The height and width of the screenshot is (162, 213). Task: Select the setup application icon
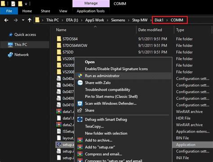coord(59,144)
